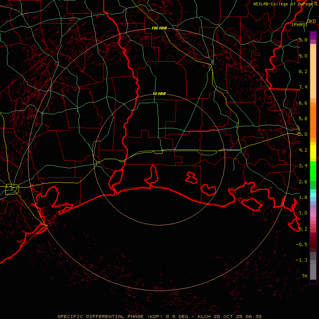Click the 5.8 value on the color scale
319x319 pixels.
tap(303, 119)
